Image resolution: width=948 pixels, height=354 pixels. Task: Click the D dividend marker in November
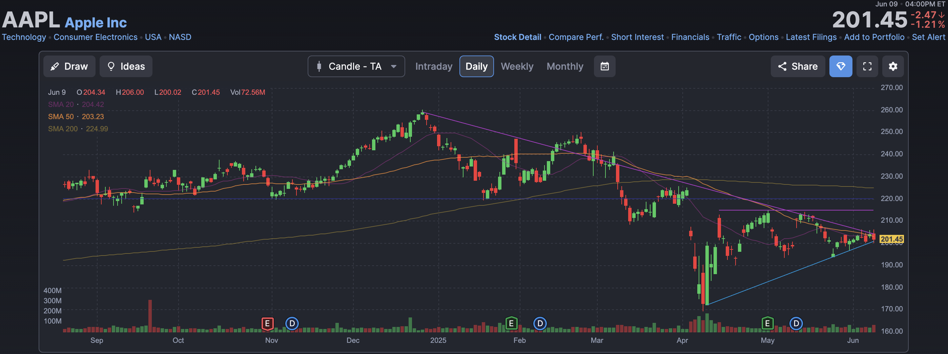click(292, 324)
